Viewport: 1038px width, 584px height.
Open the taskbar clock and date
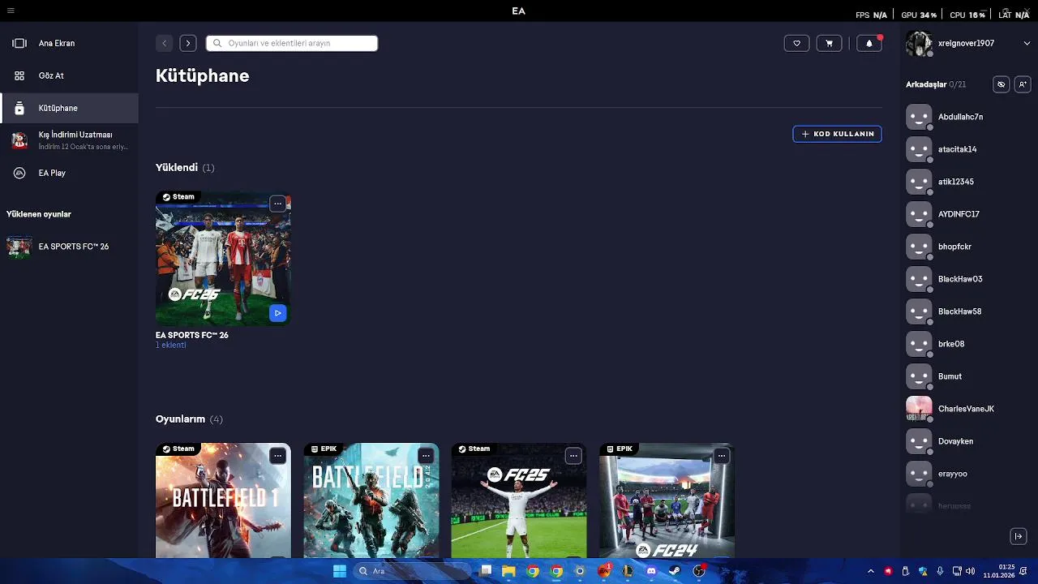pos(999,571)
